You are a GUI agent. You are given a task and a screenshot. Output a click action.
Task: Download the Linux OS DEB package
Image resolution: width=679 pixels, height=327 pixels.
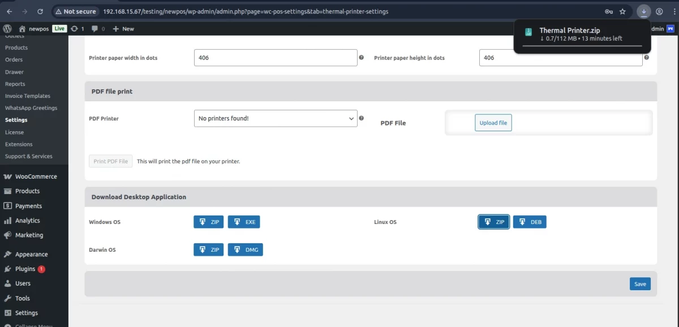(530, 222)
